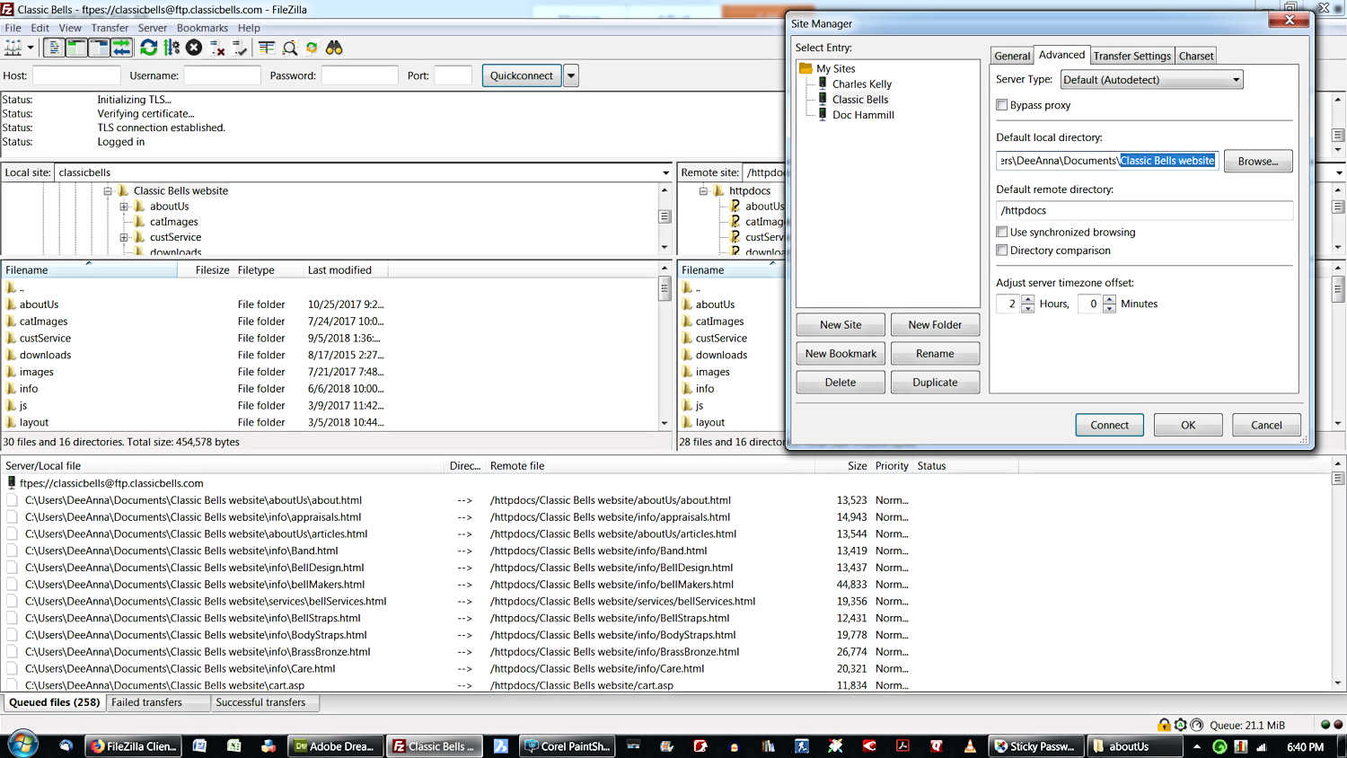This screenshot has width=1347, height=758.
Task: Expand custService node in local tree
Action: coord(124,237)
